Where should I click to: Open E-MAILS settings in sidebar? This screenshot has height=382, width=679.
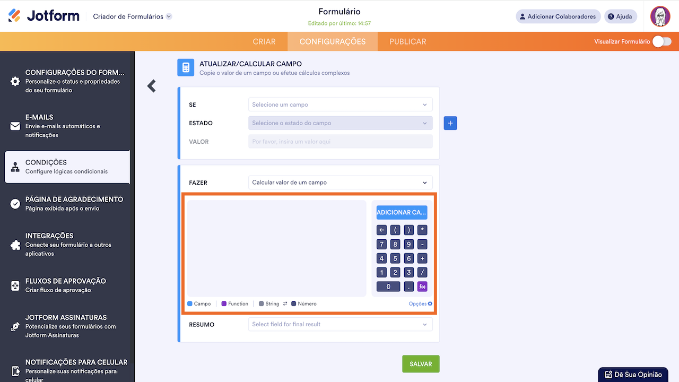(67, 126)
